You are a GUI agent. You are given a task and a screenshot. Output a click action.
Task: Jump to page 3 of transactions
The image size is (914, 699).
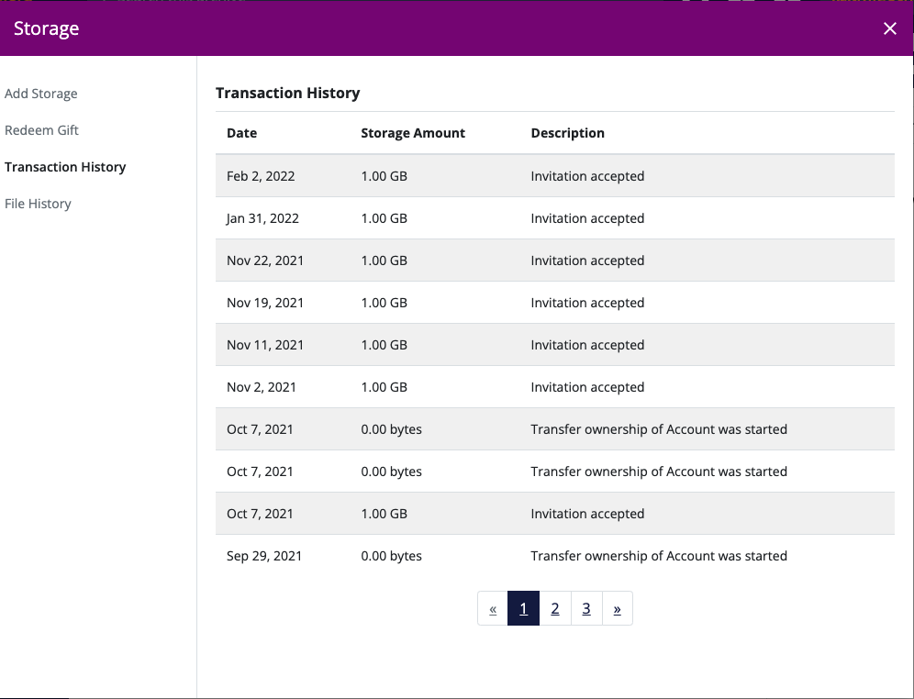(x=586, y=609)
